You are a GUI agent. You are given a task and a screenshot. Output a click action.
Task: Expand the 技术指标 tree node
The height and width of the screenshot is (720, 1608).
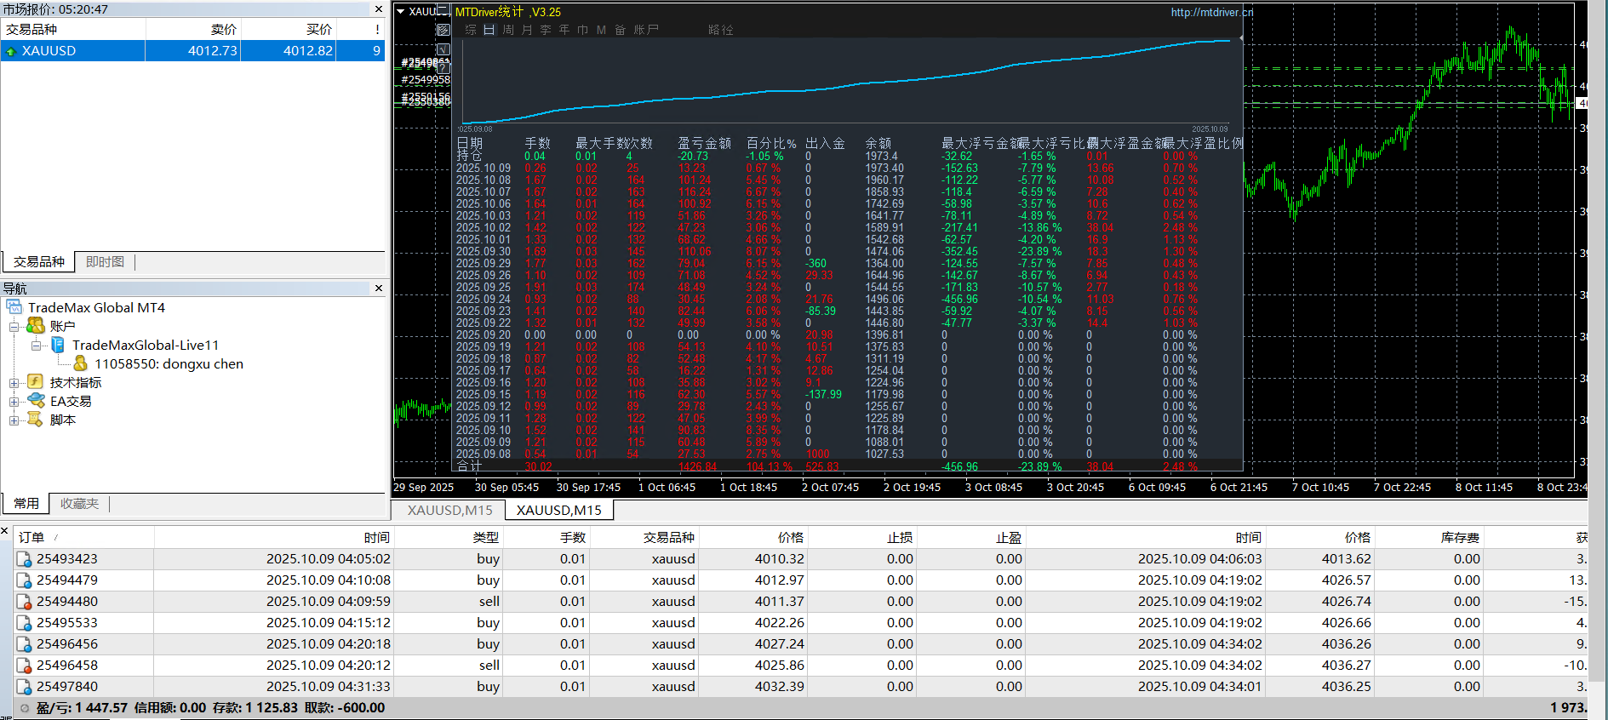coord(14,382)
